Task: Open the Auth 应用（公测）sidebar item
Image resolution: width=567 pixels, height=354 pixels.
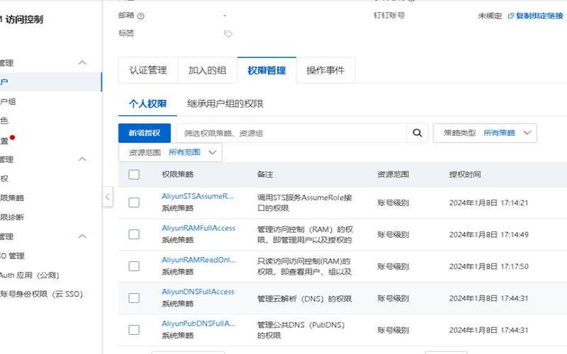Action: pyautogui.click(x=30, y=275)
